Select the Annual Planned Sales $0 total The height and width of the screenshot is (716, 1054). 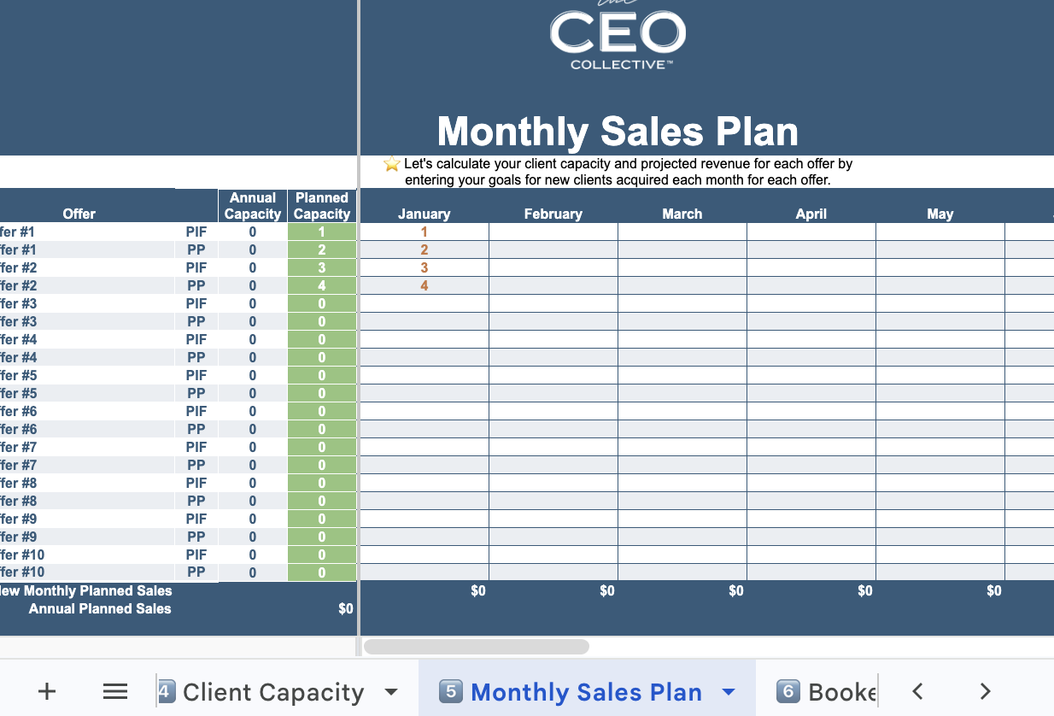(x=345, y=609)
